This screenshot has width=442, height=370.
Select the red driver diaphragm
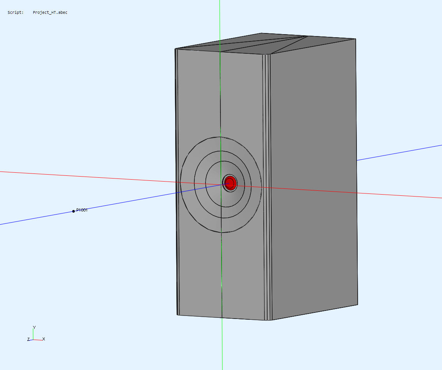(x=230, y=182)
